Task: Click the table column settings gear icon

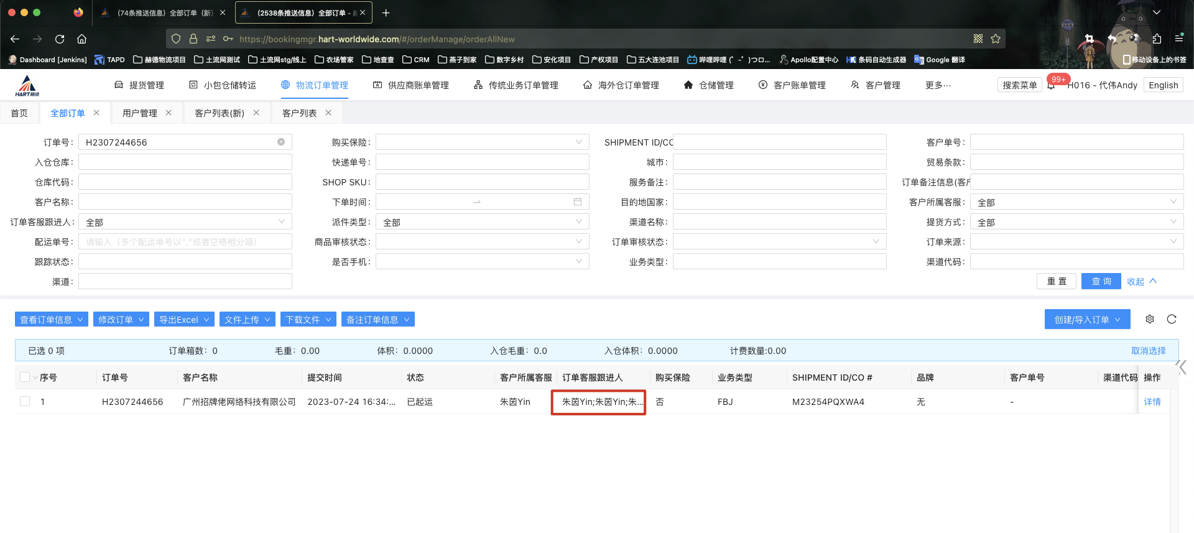Action: [1150, 319]
